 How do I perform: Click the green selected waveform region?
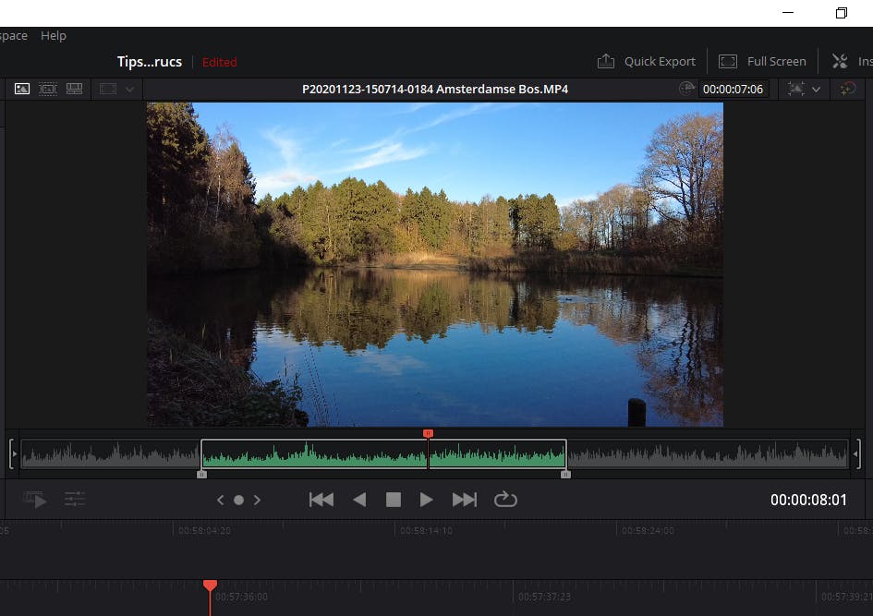coord(384,454)
